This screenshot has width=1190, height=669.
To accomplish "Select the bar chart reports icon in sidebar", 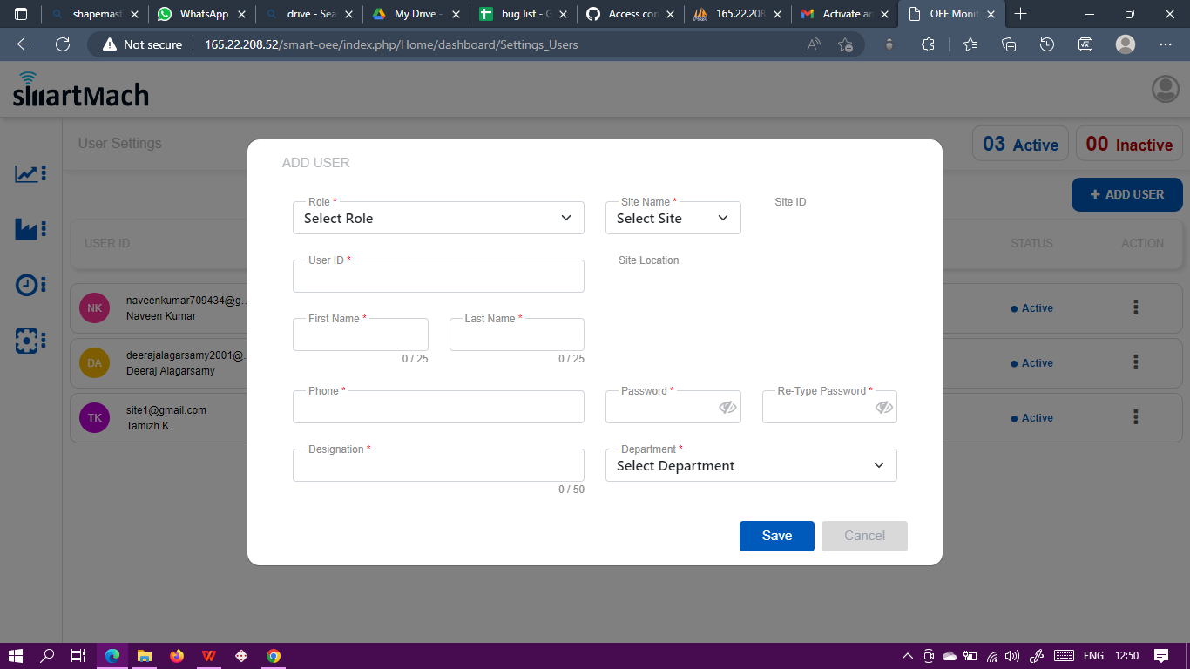I will [x=29, y=229].
